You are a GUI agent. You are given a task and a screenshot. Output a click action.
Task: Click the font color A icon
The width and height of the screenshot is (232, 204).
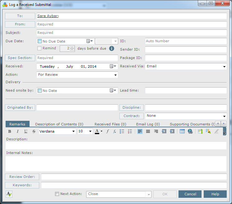97,131
